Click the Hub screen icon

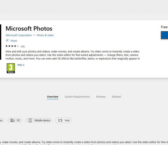(60, 121)
